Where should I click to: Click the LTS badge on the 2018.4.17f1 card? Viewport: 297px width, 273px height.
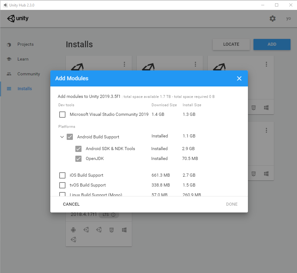pos(109,214)
